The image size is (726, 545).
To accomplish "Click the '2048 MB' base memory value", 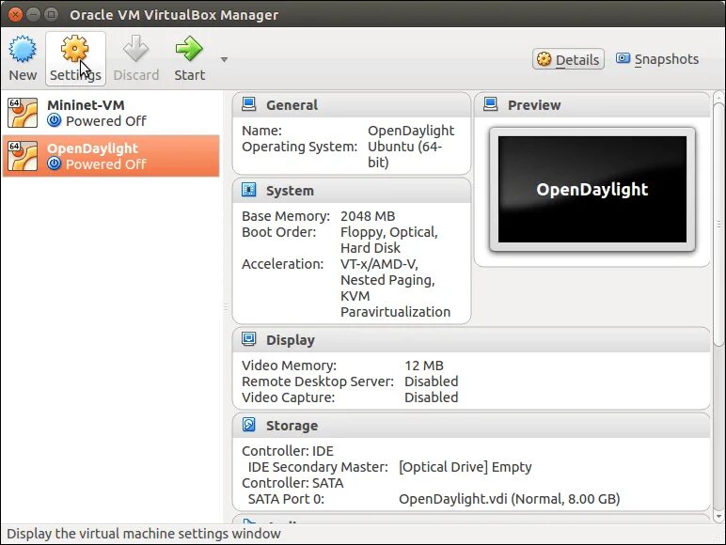I will click(x=368, y=216).
